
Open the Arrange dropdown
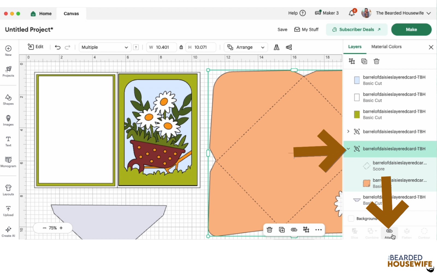point(246,47)
